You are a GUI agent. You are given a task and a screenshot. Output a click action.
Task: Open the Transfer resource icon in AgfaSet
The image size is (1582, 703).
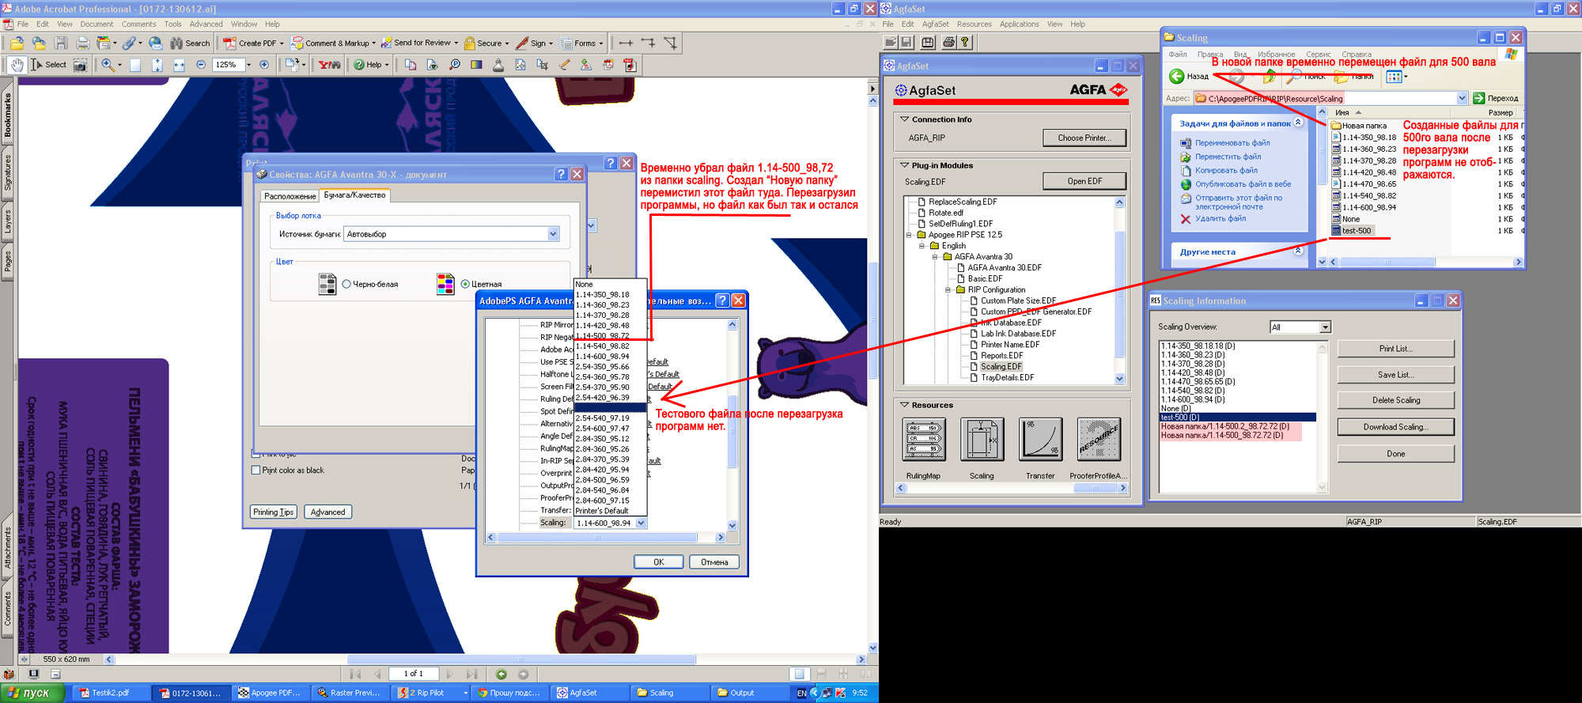coord(1040,440)
